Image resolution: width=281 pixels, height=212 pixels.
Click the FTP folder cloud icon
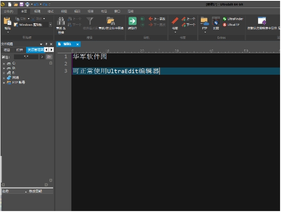point(205,21)
